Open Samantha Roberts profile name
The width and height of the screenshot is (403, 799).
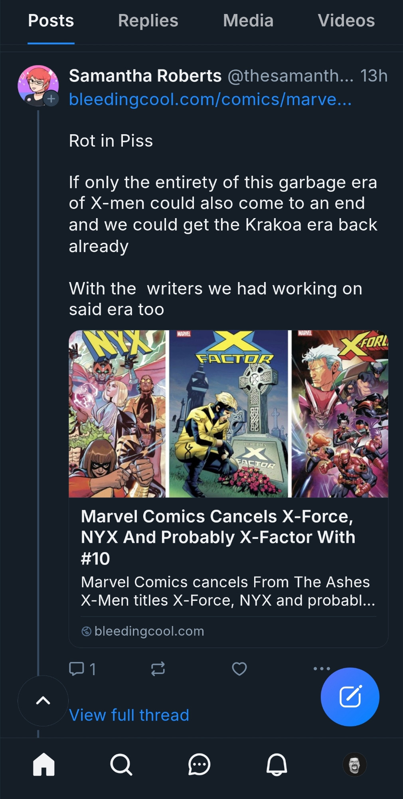click(145, 76)
